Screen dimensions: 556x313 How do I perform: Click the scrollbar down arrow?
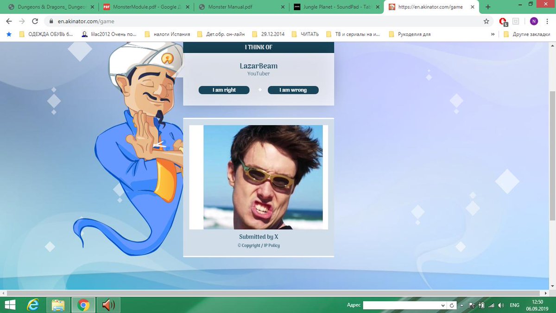[x=552, y=287]
